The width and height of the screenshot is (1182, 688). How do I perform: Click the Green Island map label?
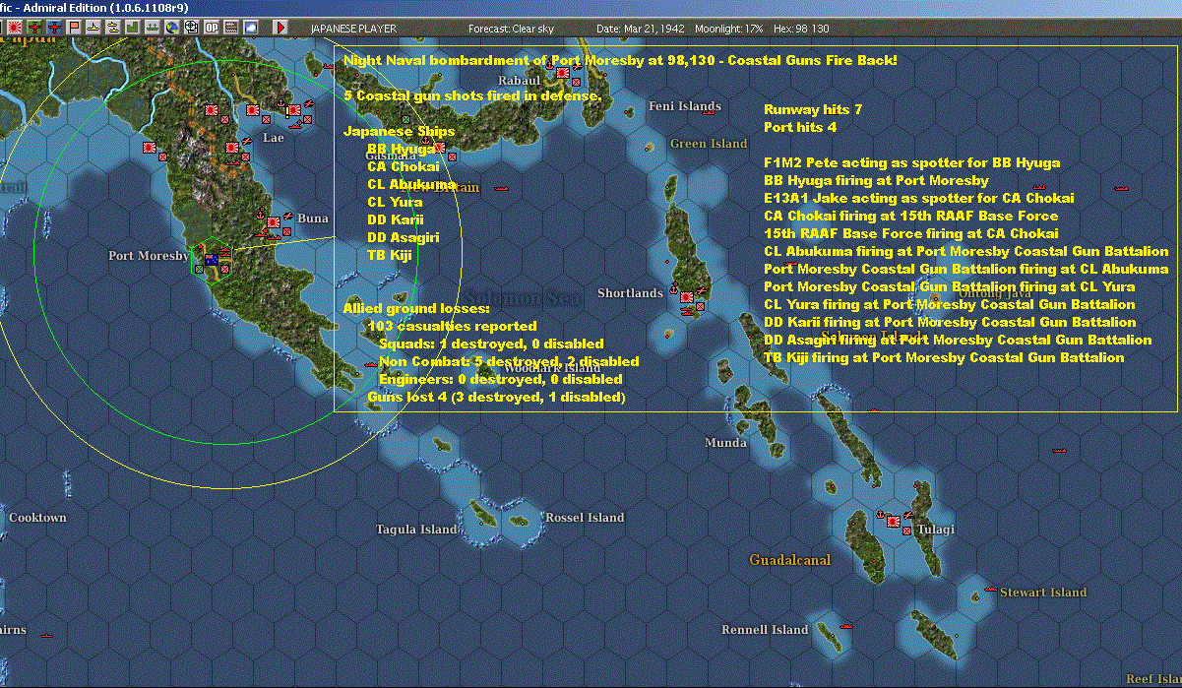point(709,144)
